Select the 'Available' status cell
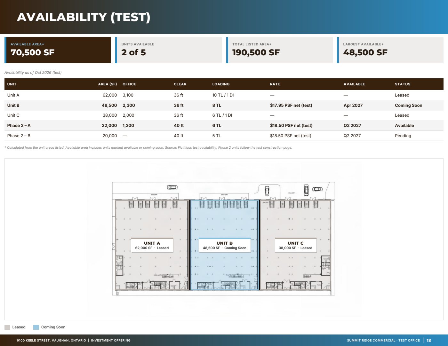The width and height of the screenshot is (448, 346). point(404,125)
